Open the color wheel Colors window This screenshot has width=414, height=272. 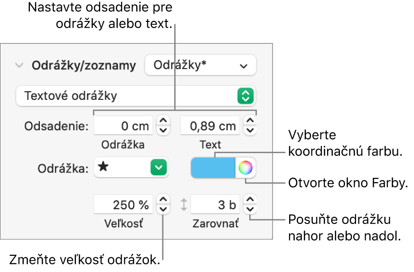click(245, 168)
